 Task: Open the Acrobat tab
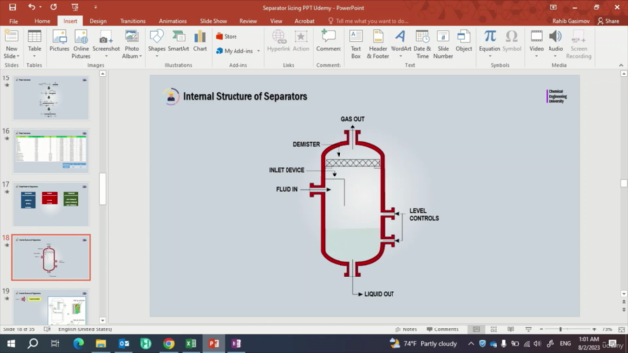304,21
